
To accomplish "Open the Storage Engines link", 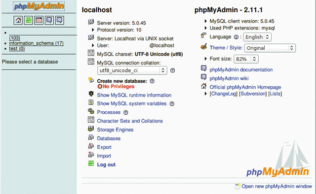I will point(115,129).
